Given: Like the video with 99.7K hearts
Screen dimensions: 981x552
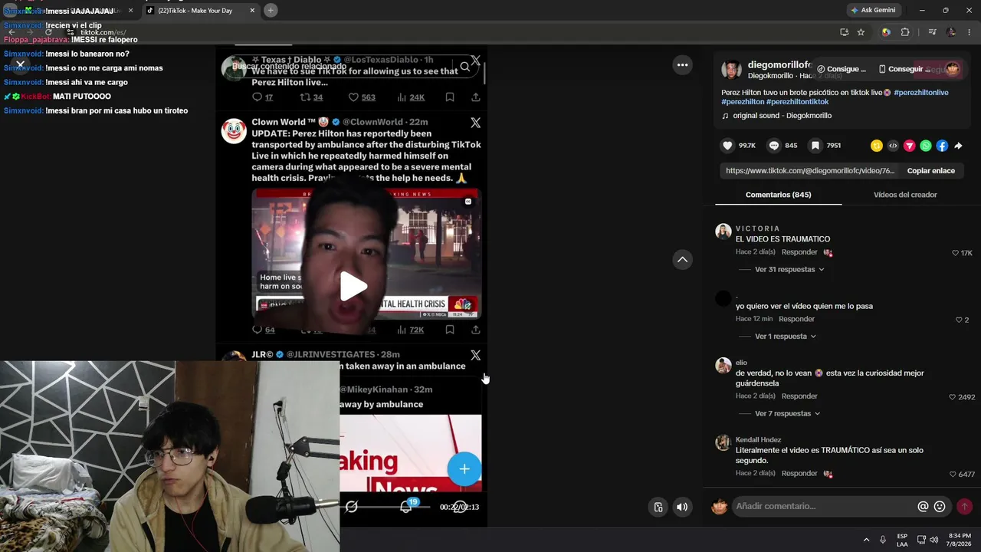Looking at the screenshot, I should point(727,146).
